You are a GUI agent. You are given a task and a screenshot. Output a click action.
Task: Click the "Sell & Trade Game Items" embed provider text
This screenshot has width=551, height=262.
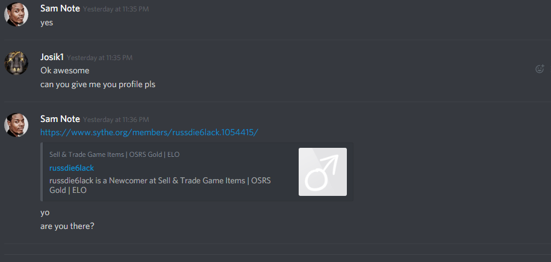tap(114, 154)
